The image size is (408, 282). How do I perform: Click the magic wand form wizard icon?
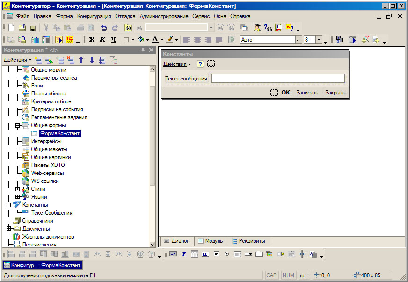tap(365, 40)
